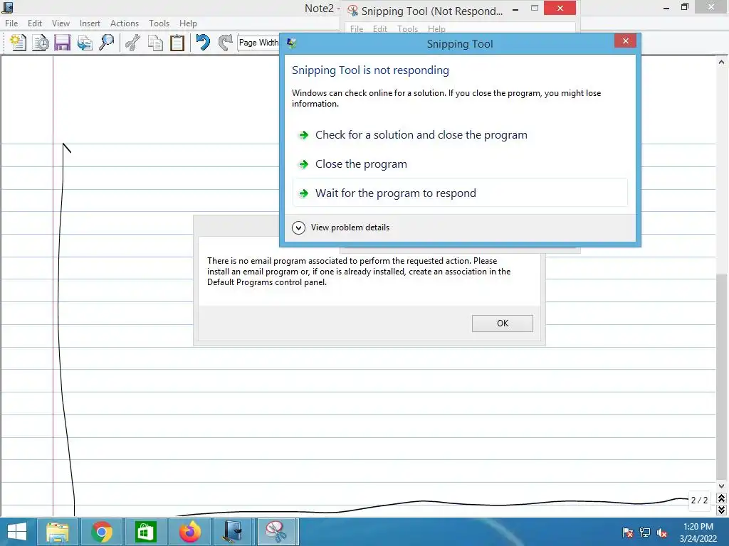Switch to the Journal taskbar icon
Image resolution: width=729 pixels, height=546 pixels.
pyautogui.click(x=233, y=532)
